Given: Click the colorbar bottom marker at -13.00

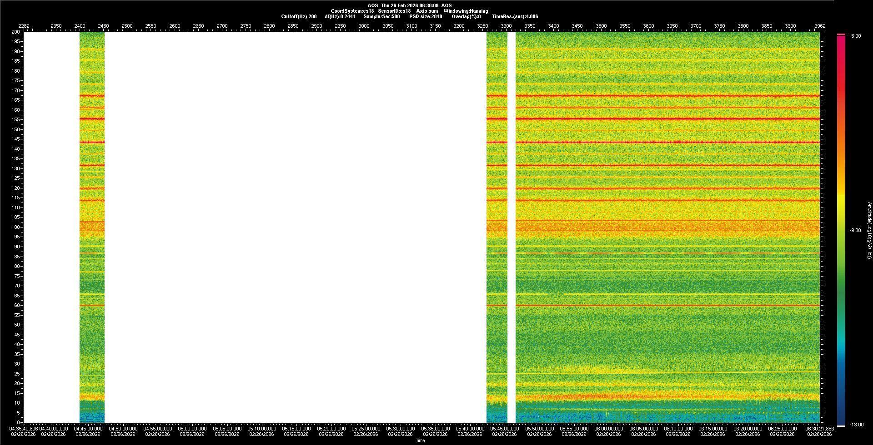Looking at the screenshot, I should click(x=841, y=425).
